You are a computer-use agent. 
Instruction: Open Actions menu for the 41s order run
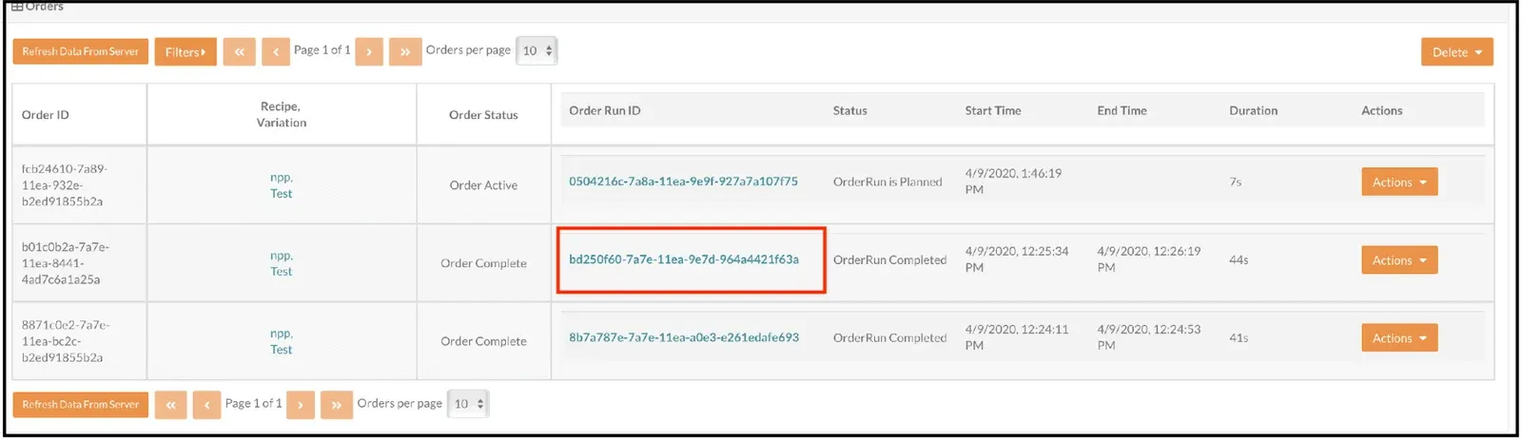pos(1398,337)
